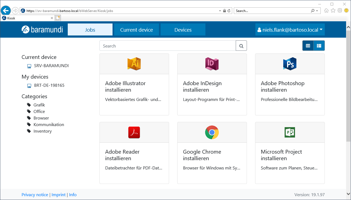Open the niels.flank user account dropdown

coord(290,30)
